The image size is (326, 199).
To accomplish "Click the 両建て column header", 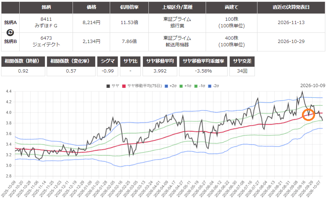I will [x=232, y=8].
